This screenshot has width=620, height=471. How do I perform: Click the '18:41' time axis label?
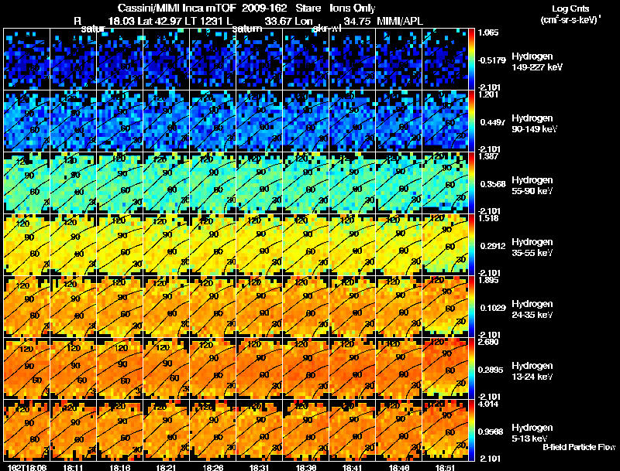coord(352,467)
